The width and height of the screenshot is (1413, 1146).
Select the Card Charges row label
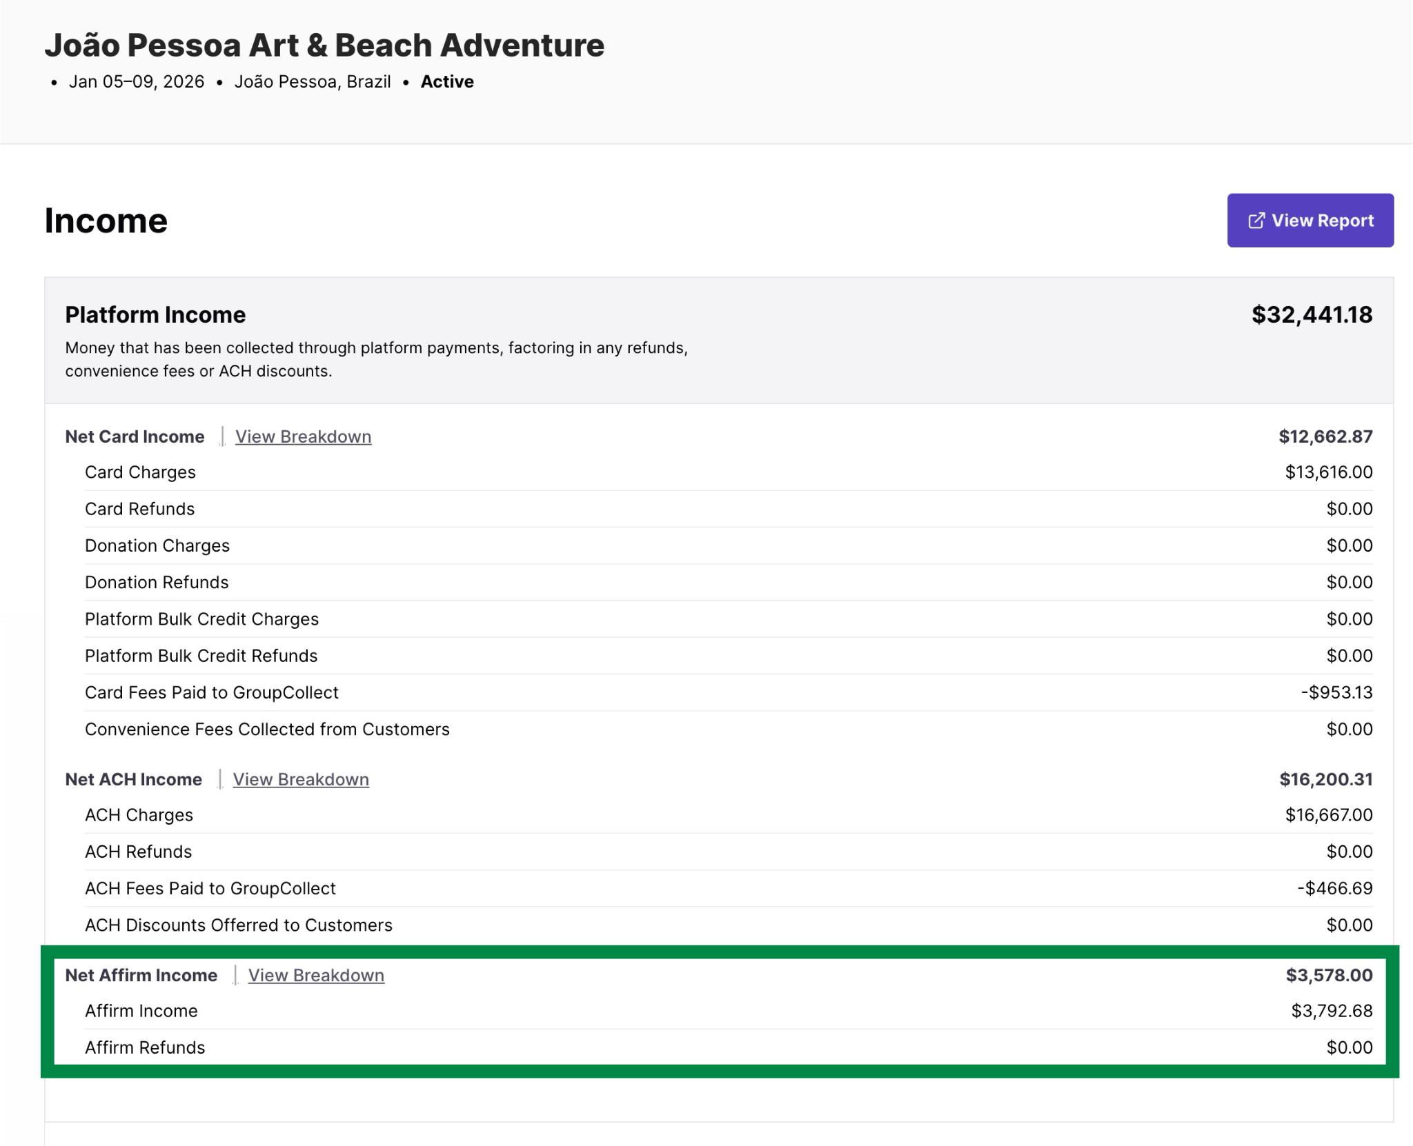tap(140, 472)
